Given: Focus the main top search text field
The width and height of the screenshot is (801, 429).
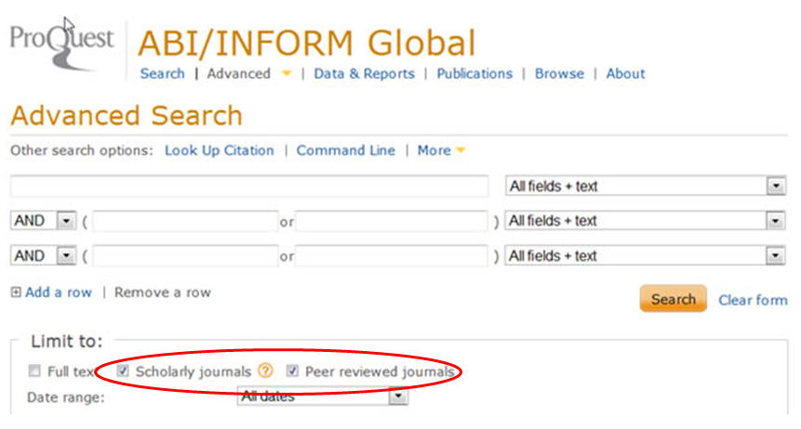Looking at the screenshot, I should pos(249,187).
